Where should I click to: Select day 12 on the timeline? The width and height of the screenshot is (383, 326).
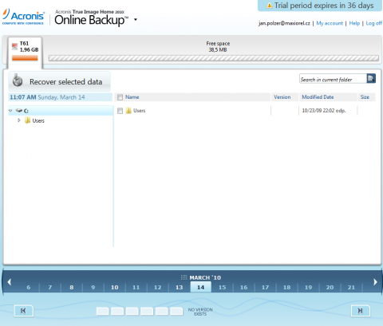pos(158,287)
